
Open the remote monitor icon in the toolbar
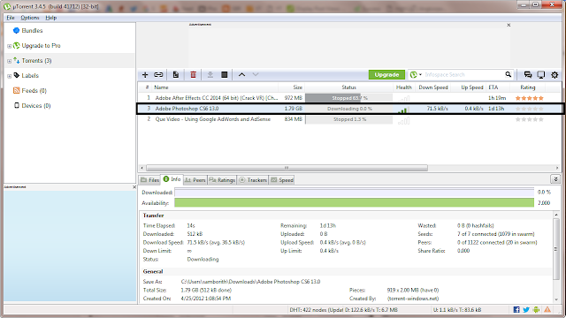point(540,74)
